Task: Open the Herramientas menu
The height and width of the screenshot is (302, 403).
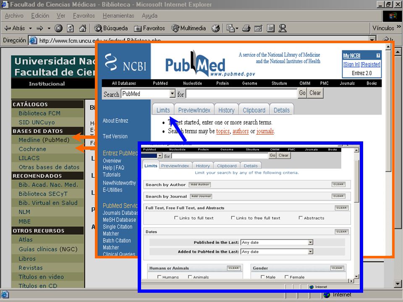Action: point(118,16)
